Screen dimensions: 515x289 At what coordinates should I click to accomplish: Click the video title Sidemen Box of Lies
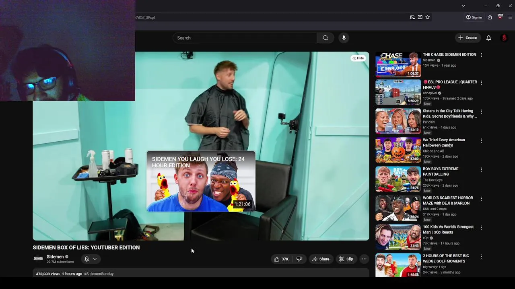86,248
